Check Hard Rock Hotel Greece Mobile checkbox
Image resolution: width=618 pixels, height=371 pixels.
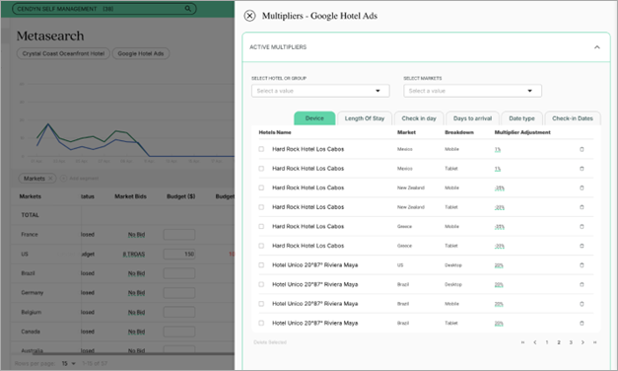point(261,227)
